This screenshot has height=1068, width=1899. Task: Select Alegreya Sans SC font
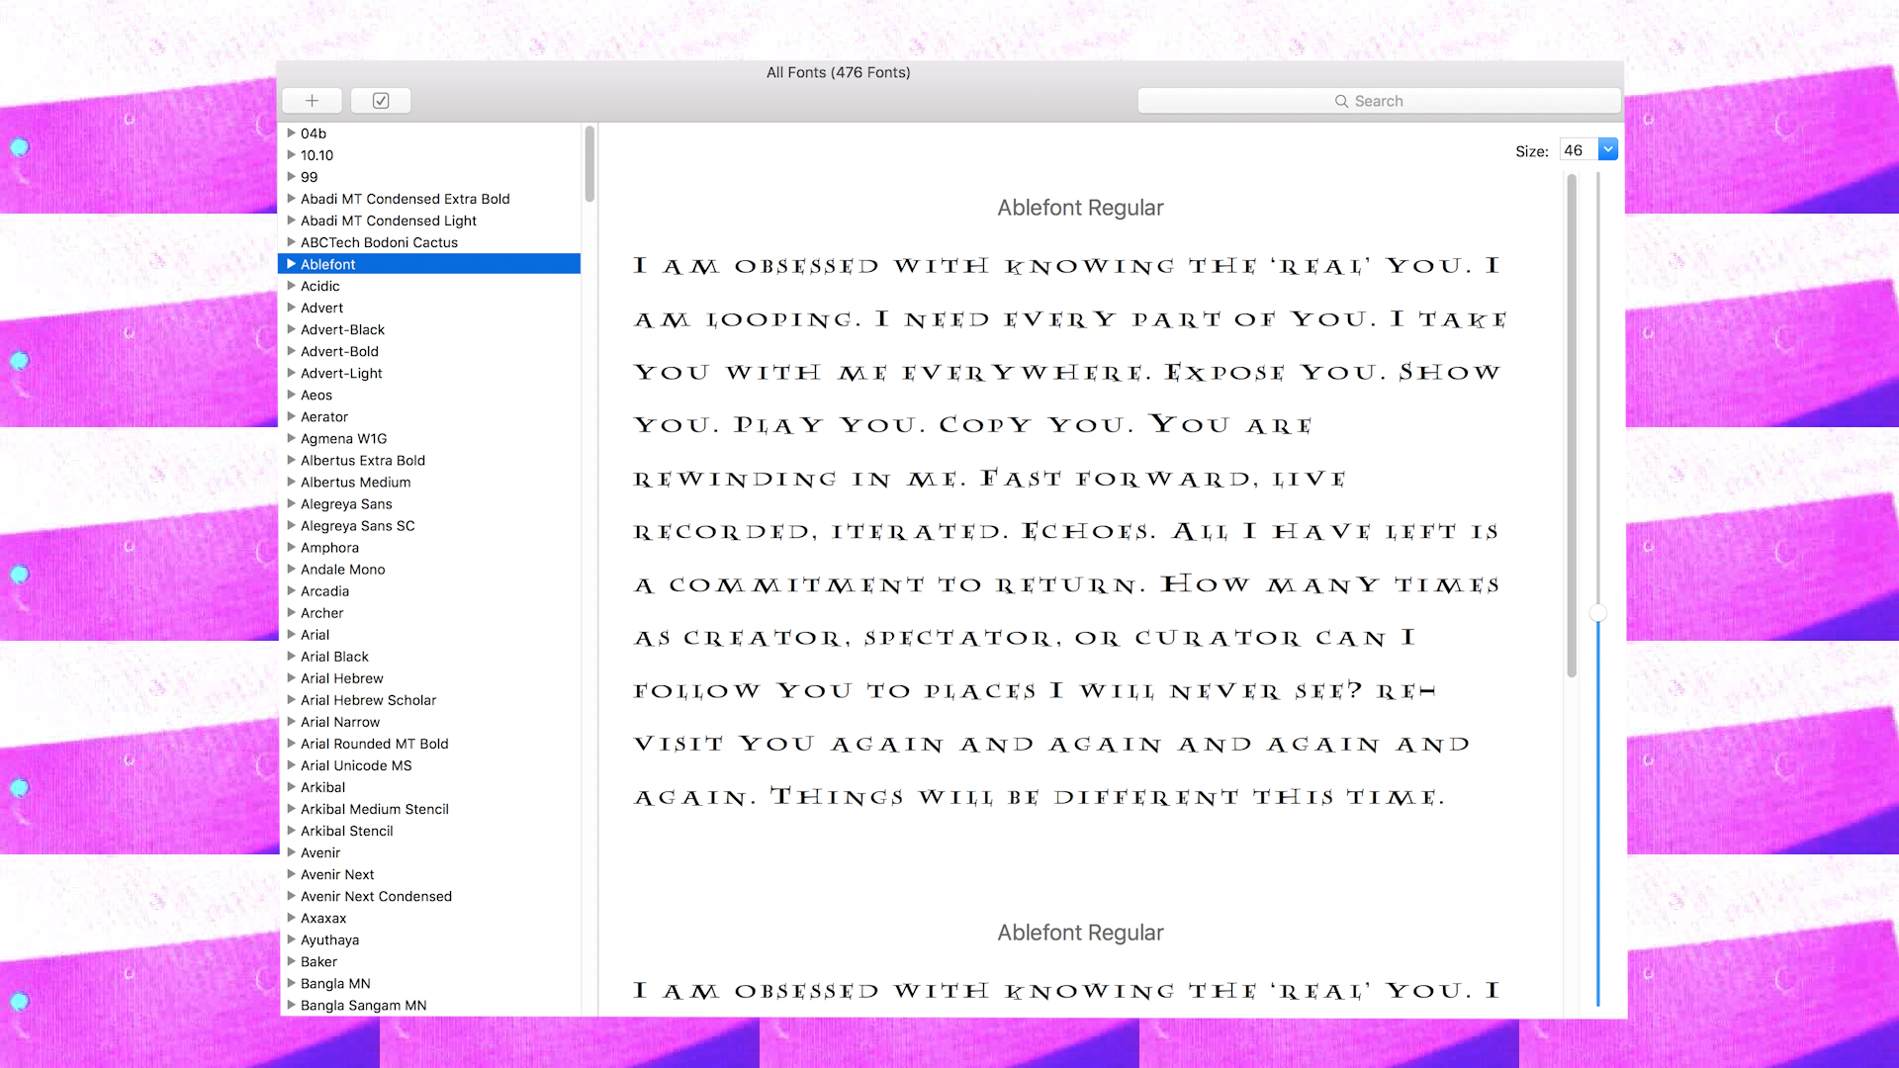[x=357, y=526]
